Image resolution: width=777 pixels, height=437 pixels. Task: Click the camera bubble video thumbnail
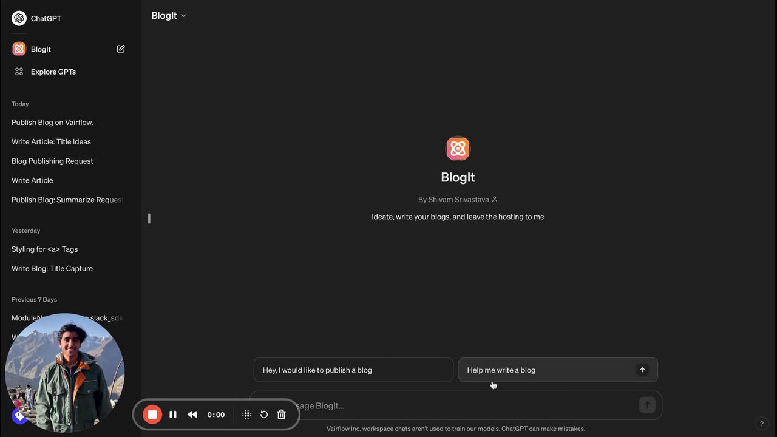65,373
